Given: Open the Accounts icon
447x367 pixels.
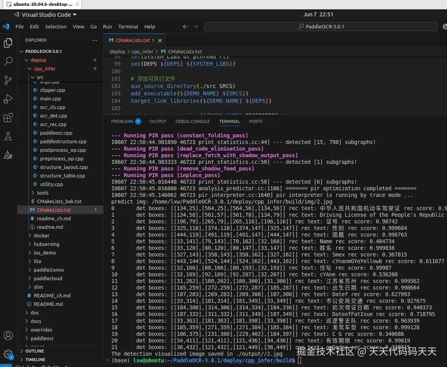Looking at the screenshot, I should 8,335.
